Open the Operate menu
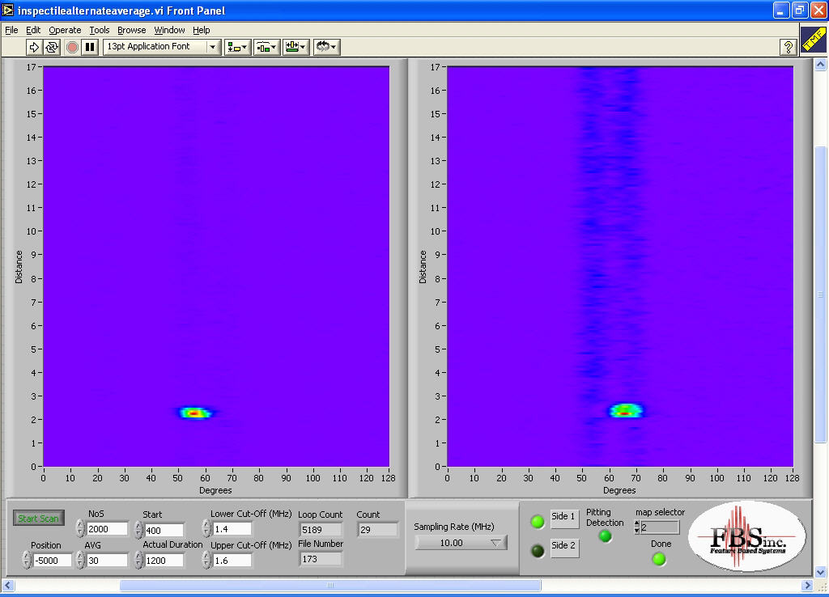The width and height of the screenshot is (829, 597). [x=65, y=30]
